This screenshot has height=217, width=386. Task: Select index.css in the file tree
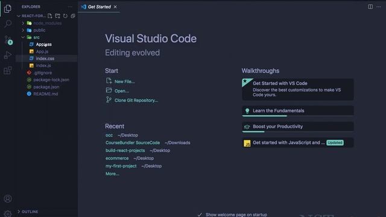pos(45,58)
